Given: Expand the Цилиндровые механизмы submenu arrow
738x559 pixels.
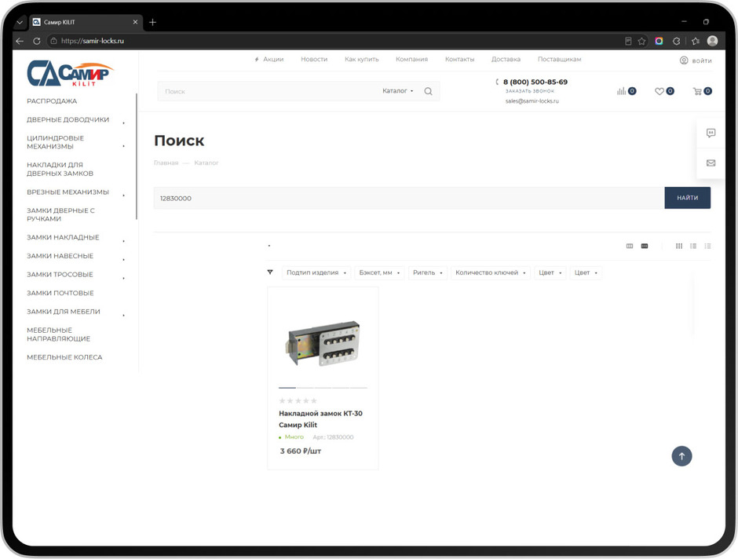Looking at the screenshot, I should [124, 146].
